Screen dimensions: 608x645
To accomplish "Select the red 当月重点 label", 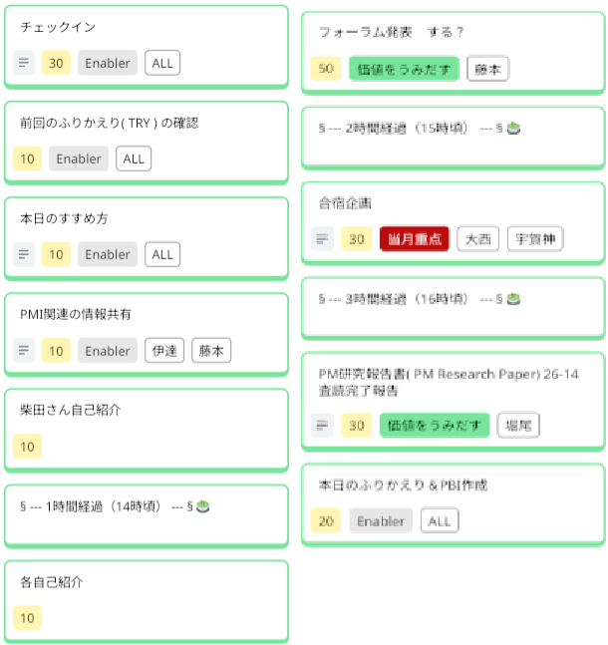I will [x=414, y=239].
